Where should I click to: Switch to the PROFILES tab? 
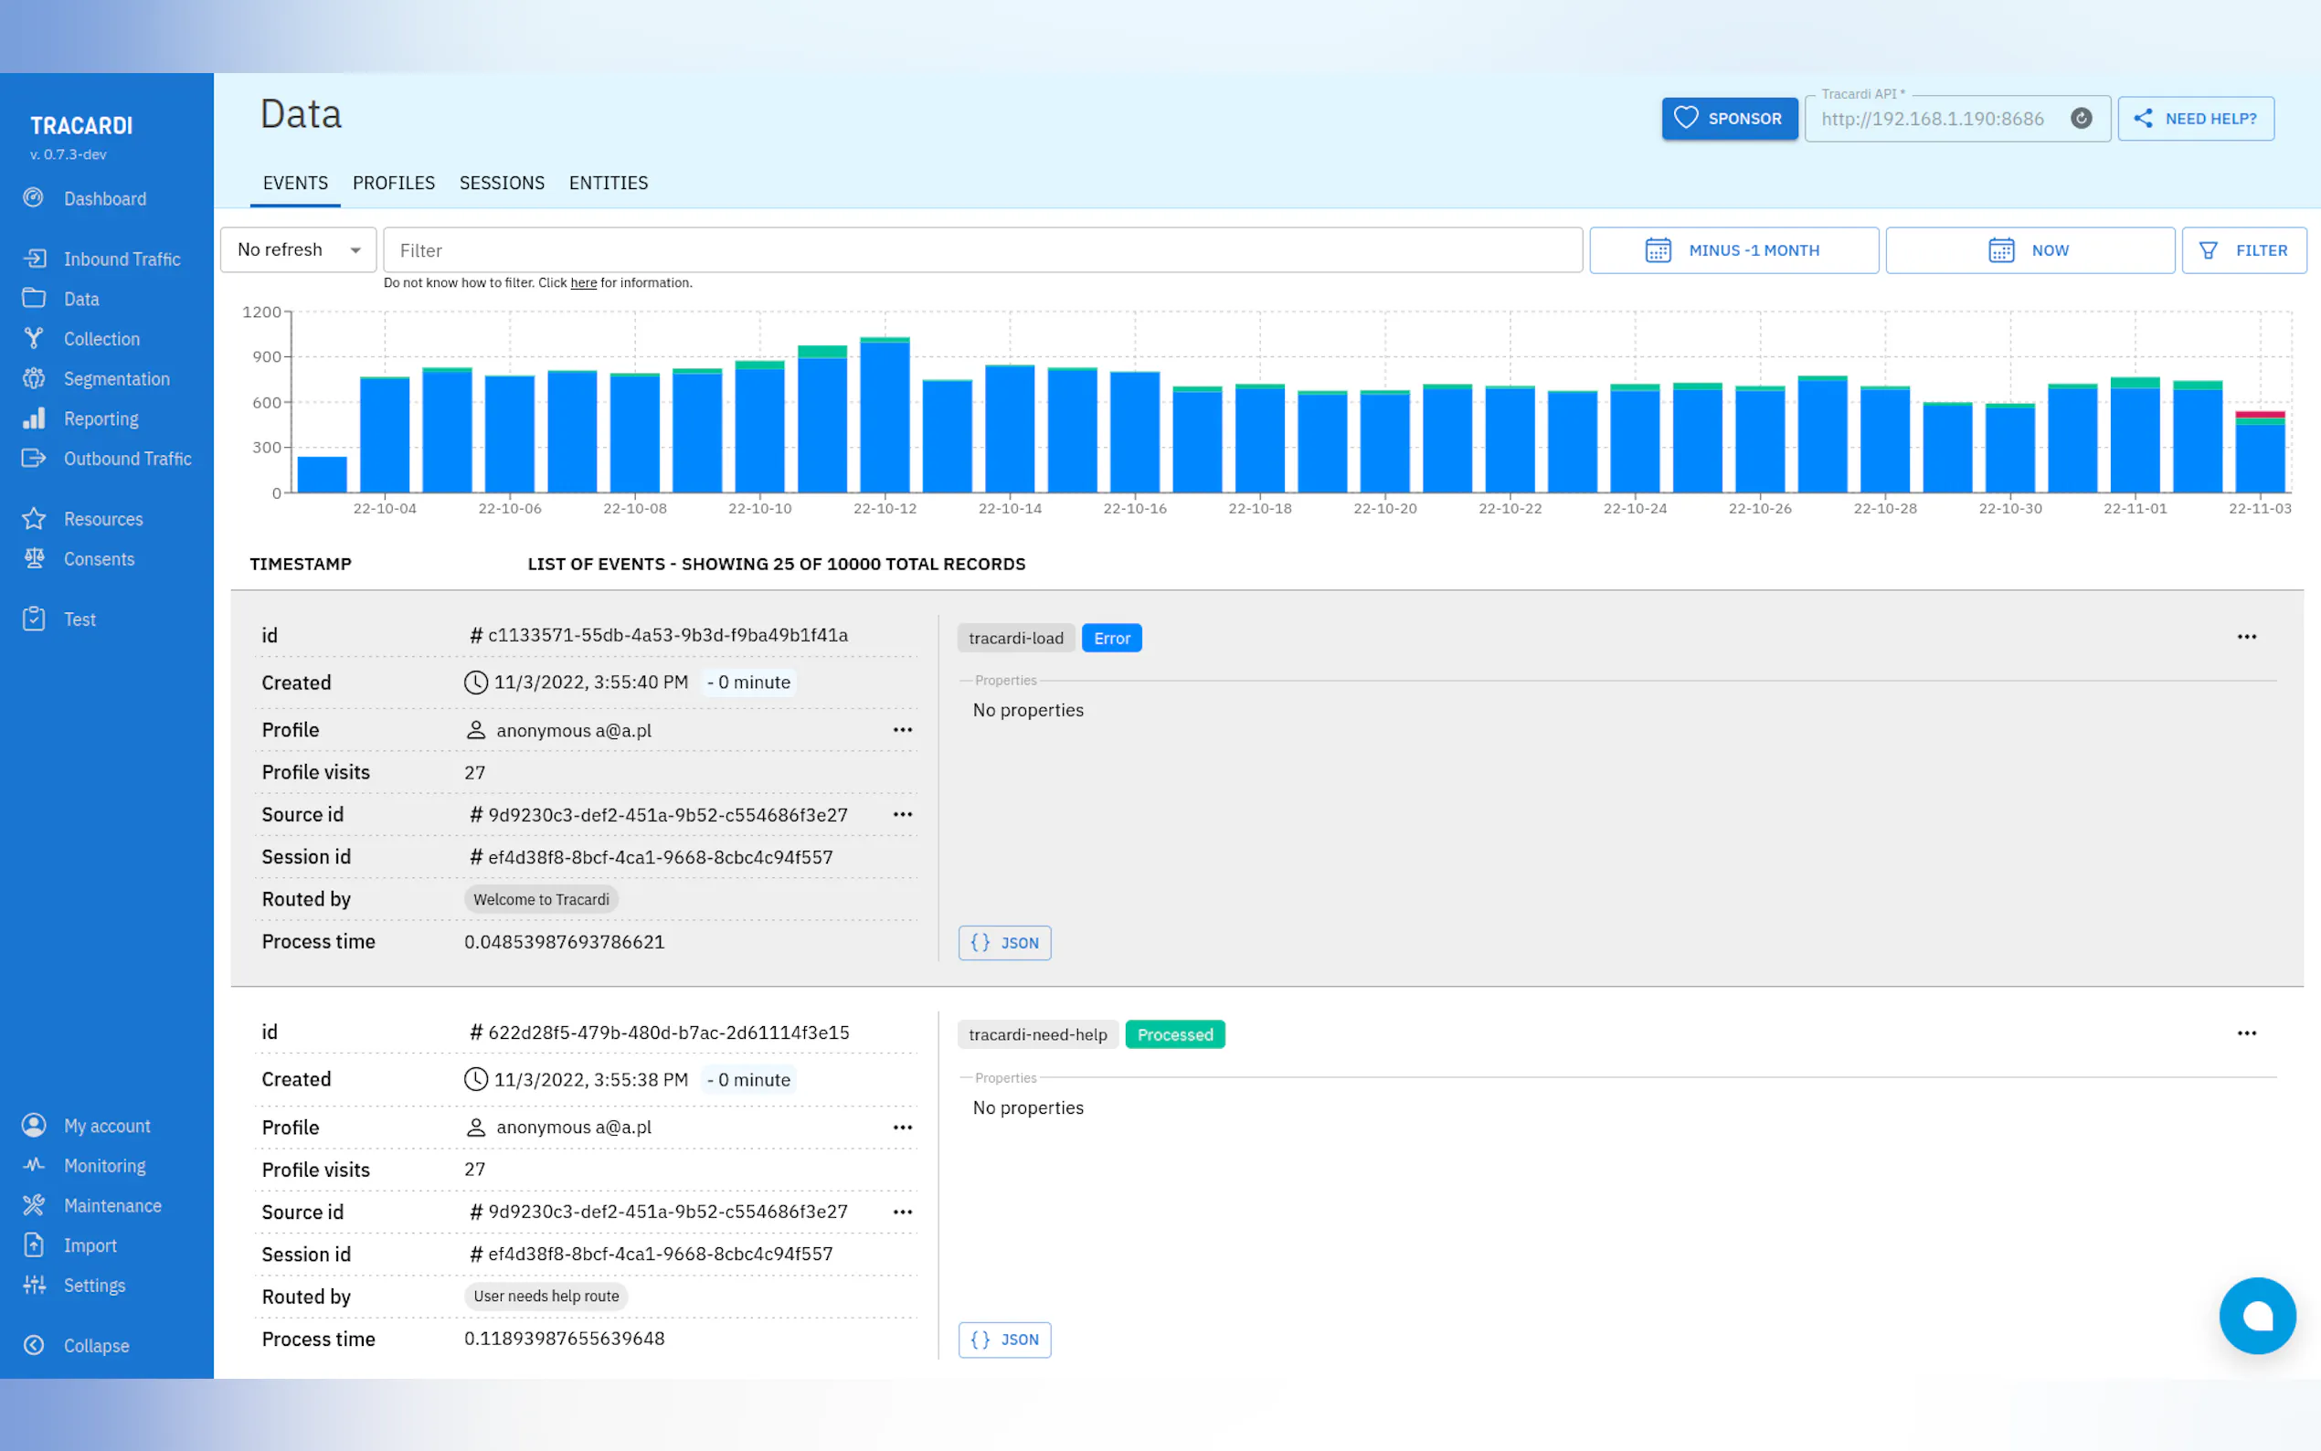[x=394, y=183]
